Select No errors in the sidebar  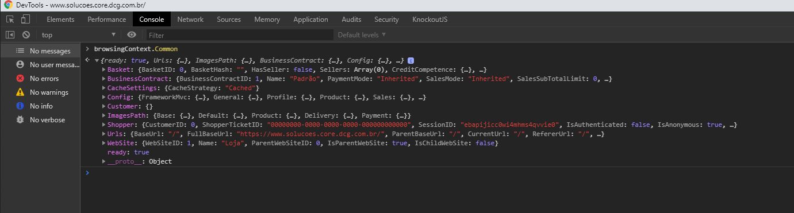[x=40, y=79]
